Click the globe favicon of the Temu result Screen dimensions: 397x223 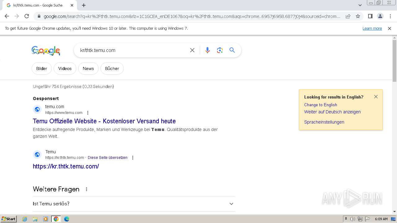[x=37, y=154]
